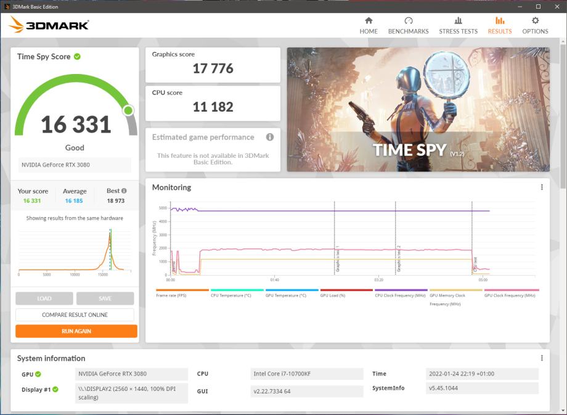Click the info icon beside Estimated game performance
The height and width of the screenshot is (415, 567).
coord(270,137)
